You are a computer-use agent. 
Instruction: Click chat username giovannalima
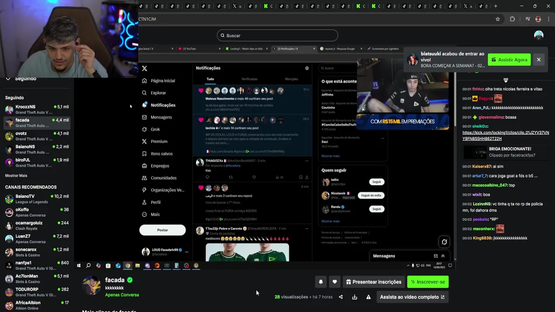[491, 117]
